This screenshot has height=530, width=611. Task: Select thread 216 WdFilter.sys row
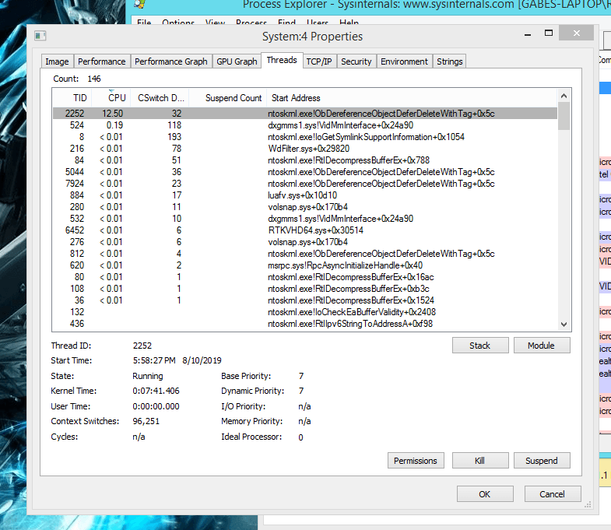[x=304, y=149]
